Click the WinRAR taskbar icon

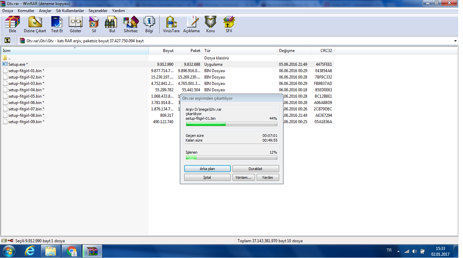(92, 251)
